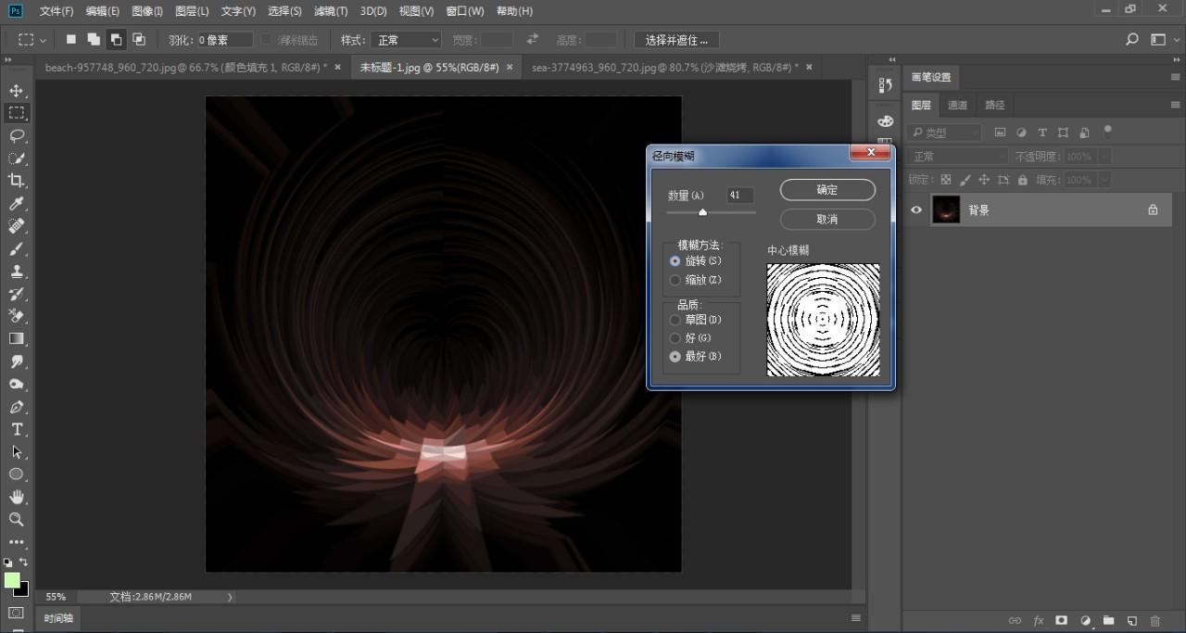Select the Hand tool
Screen dimensions: 1186x633
16,498
